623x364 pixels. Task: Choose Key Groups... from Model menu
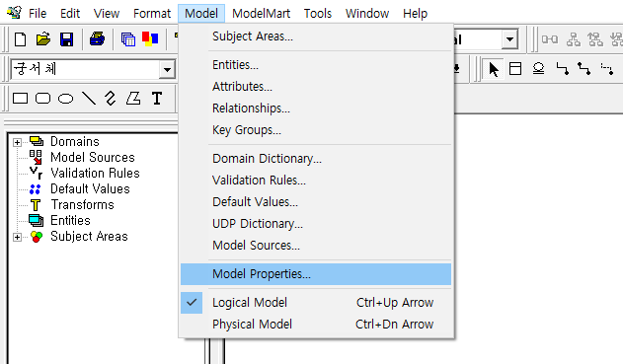coord(316,130)
